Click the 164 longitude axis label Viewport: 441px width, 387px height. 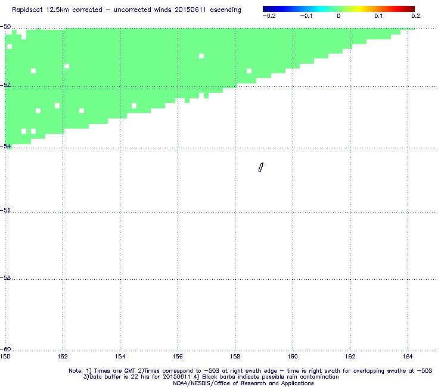(408, 357)
